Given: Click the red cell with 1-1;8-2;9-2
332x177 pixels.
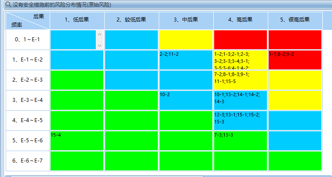Looking at the screenshot, I should 295,60.
